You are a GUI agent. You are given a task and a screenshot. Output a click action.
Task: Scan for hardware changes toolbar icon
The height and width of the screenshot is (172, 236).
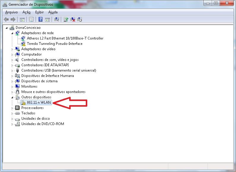click(x=57, y=19)
